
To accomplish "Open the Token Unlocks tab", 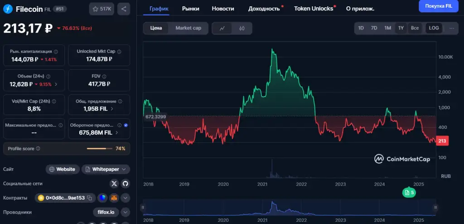I will point(314,9).
